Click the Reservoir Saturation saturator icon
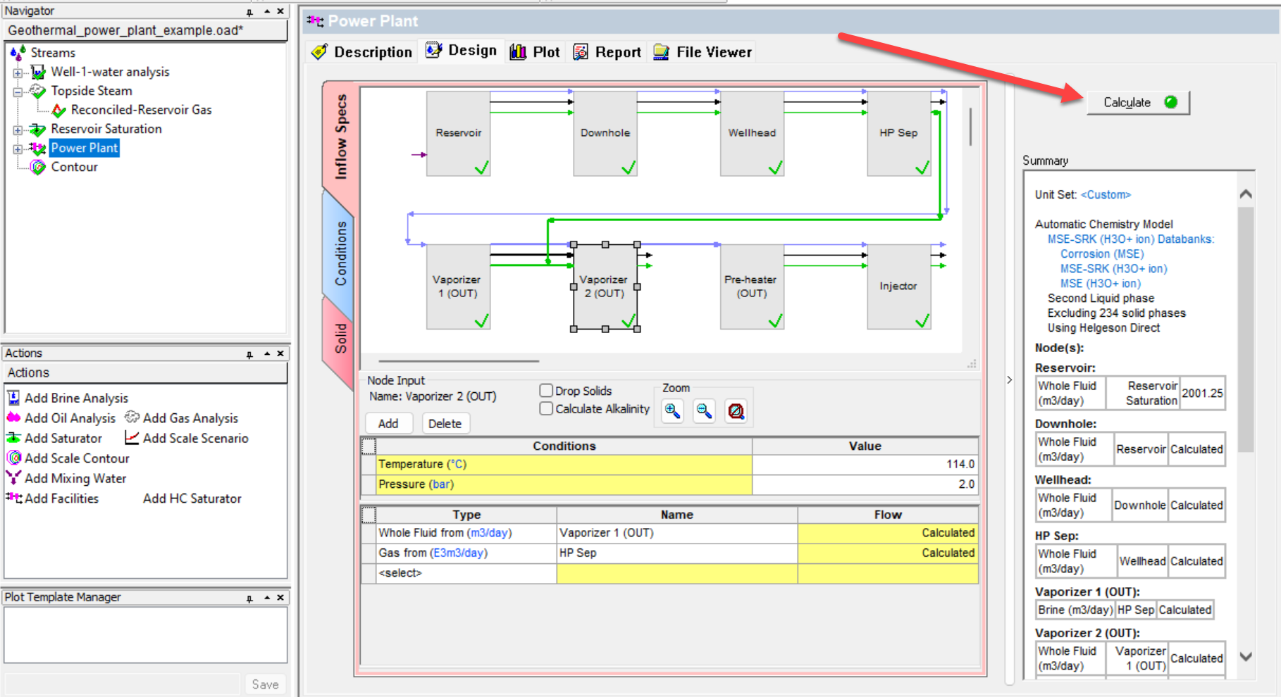Screen dimensions: 1281x697 [38, 129]
